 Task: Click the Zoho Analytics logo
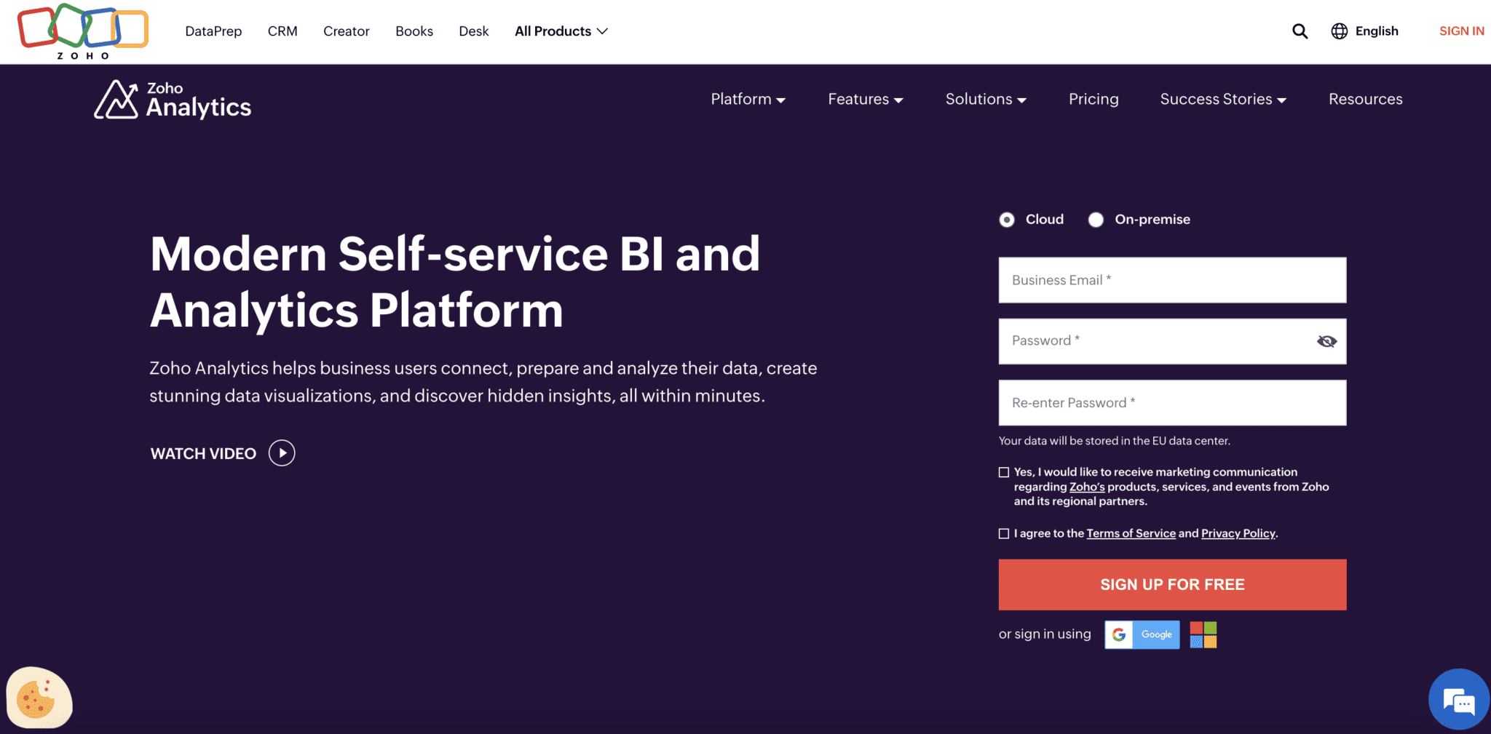coord(173,100)
